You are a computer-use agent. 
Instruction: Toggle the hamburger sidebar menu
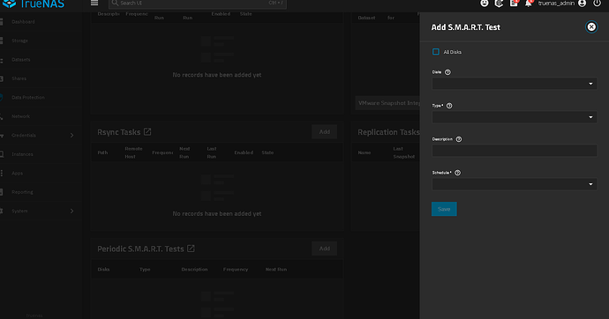pyautogui.click(x=94, y=4)
